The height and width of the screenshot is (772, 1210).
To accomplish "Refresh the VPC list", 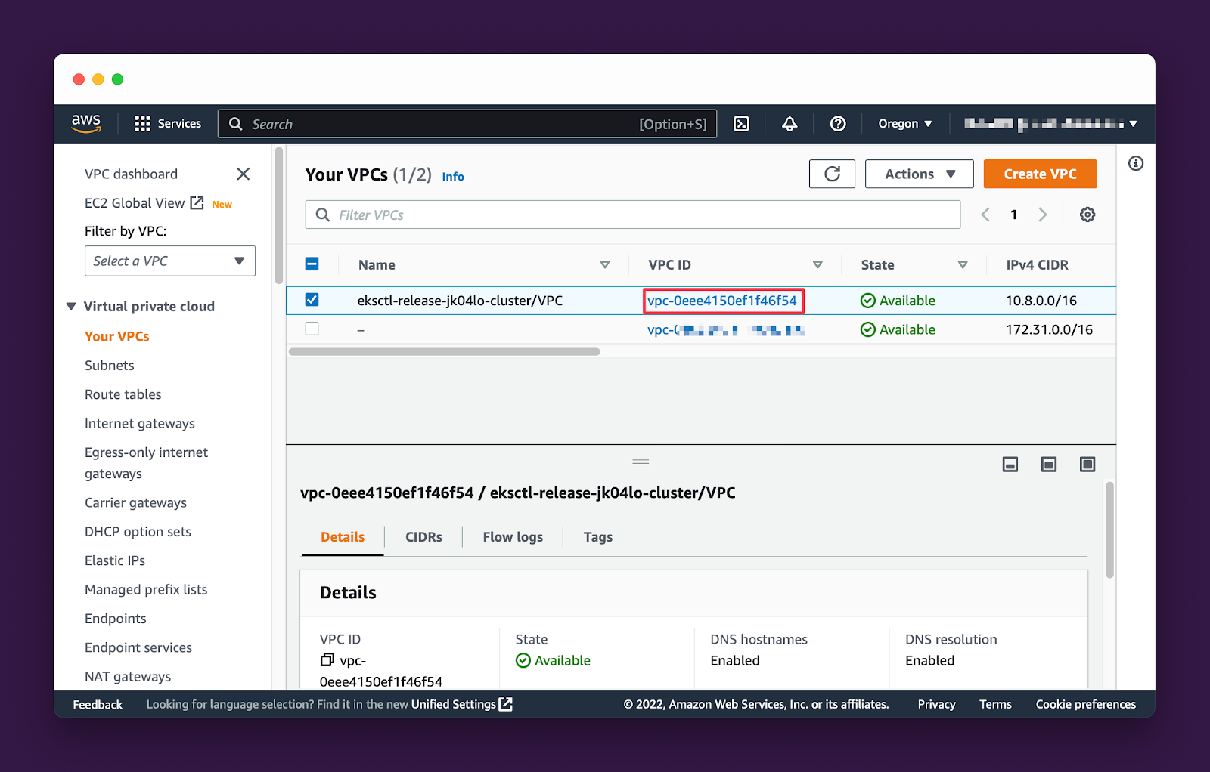I will click(832, 174).
